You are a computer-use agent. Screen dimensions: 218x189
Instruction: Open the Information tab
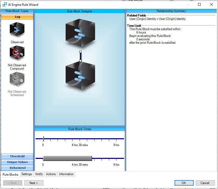coord(66,174)
